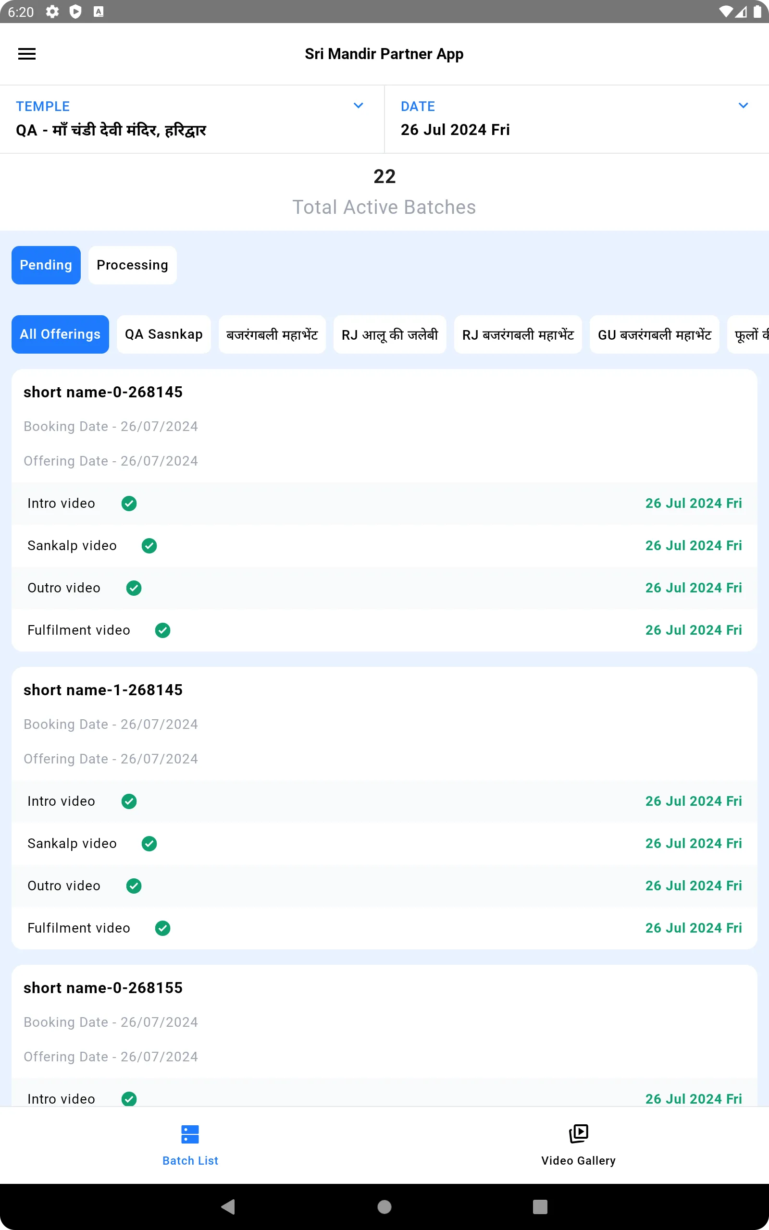Filter by RJ बजरंगबली महाभेंट offering
769x1230 pixels.
click(x=518, y=334)
